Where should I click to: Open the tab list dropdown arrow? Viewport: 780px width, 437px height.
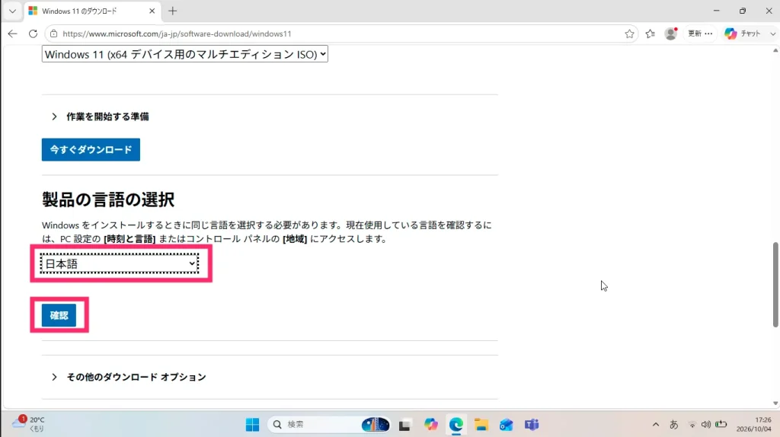click(x=12, y=11)
